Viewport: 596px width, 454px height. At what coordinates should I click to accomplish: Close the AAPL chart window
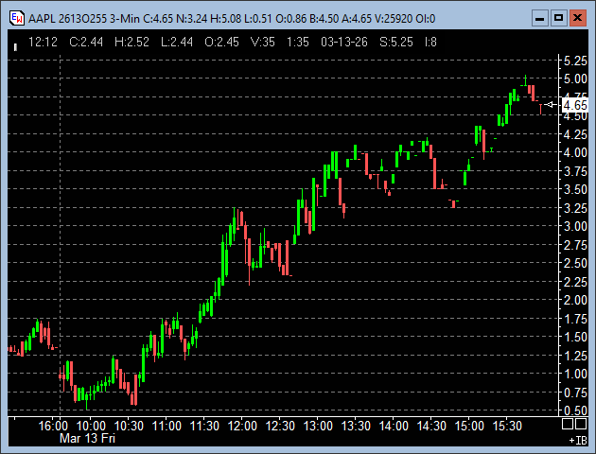pyautogui.click(x=578, y=17)
